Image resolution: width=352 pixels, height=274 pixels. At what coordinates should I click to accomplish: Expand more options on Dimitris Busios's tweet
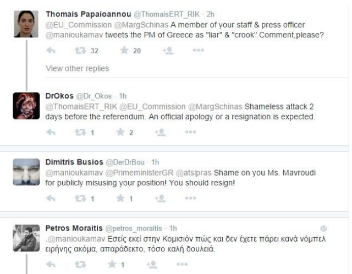pos(190,198)
